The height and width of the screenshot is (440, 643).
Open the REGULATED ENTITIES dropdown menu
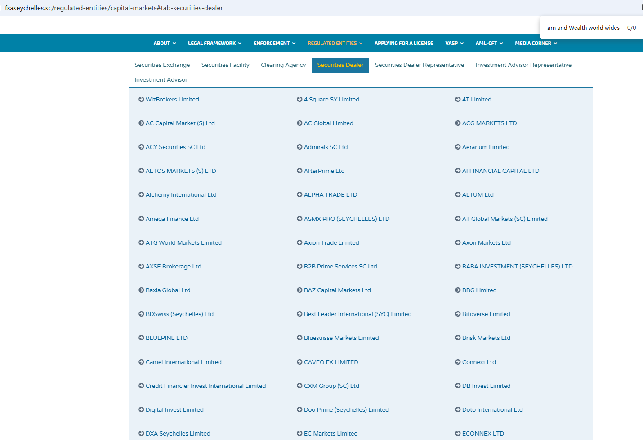click(x=335, y=43)
